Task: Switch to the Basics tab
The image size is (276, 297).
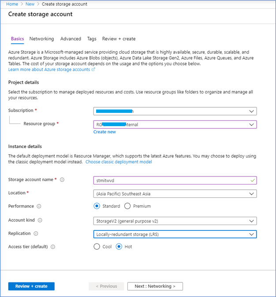Action: point(18,39)
